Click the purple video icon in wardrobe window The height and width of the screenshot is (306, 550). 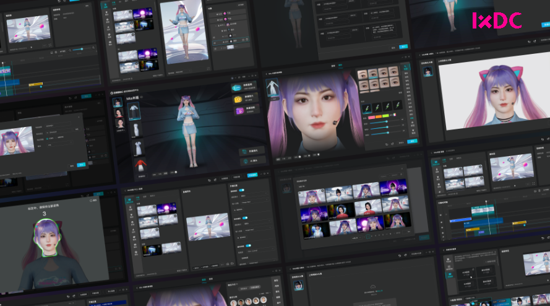239,111
